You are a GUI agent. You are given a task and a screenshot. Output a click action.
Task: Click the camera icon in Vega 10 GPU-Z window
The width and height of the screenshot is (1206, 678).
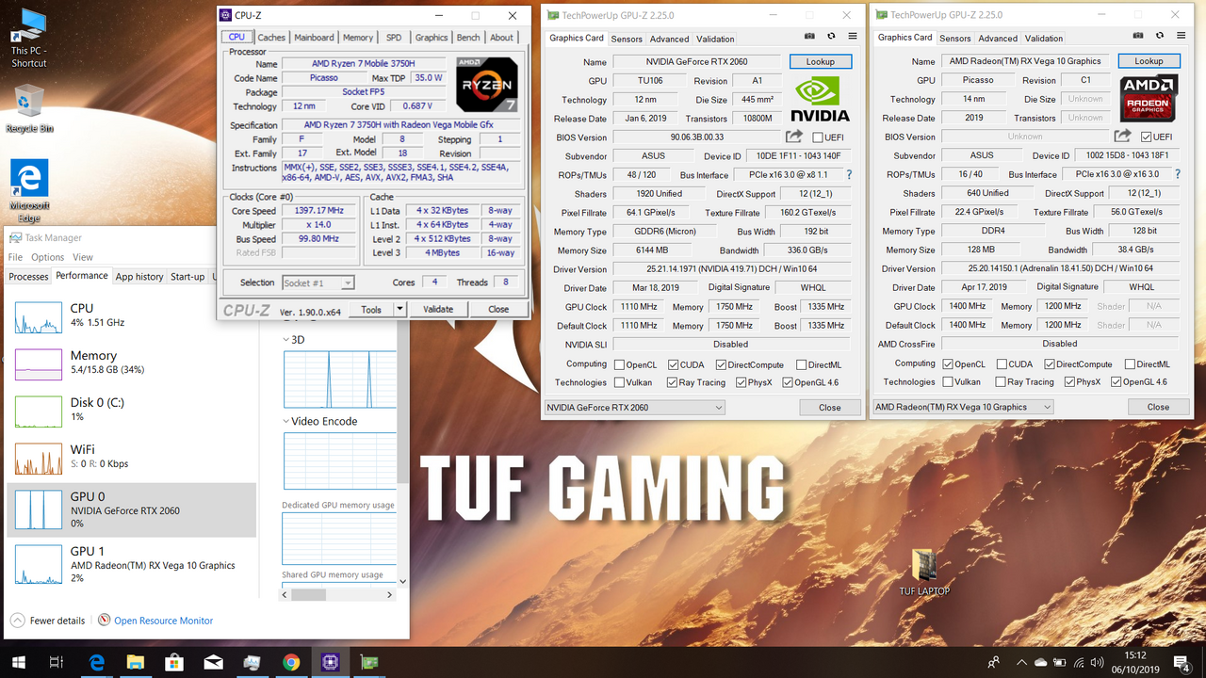pos(1138,36)
